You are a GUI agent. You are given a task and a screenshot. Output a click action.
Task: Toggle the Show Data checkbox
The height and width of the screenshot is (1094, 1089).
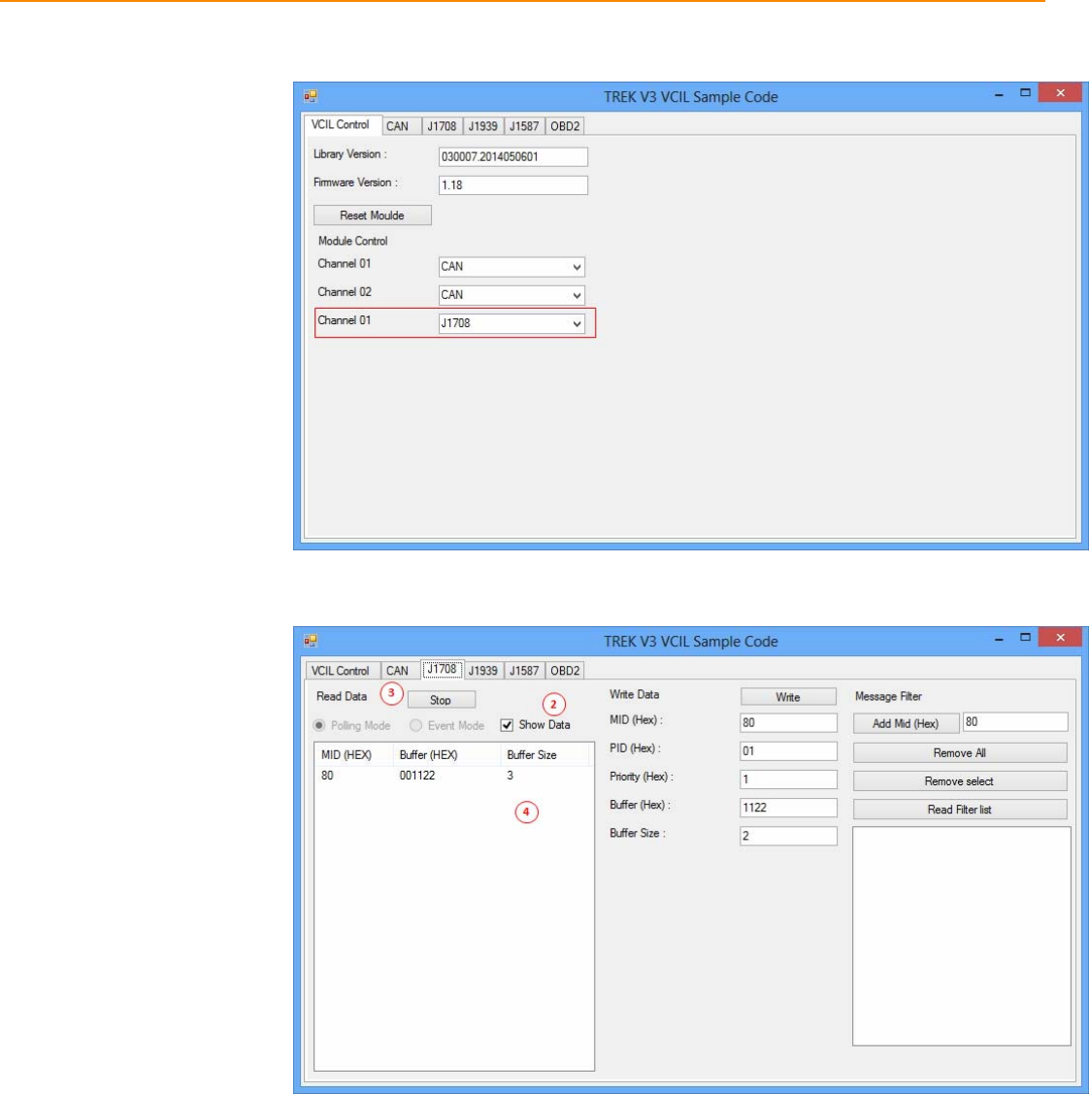click(507, 726)
